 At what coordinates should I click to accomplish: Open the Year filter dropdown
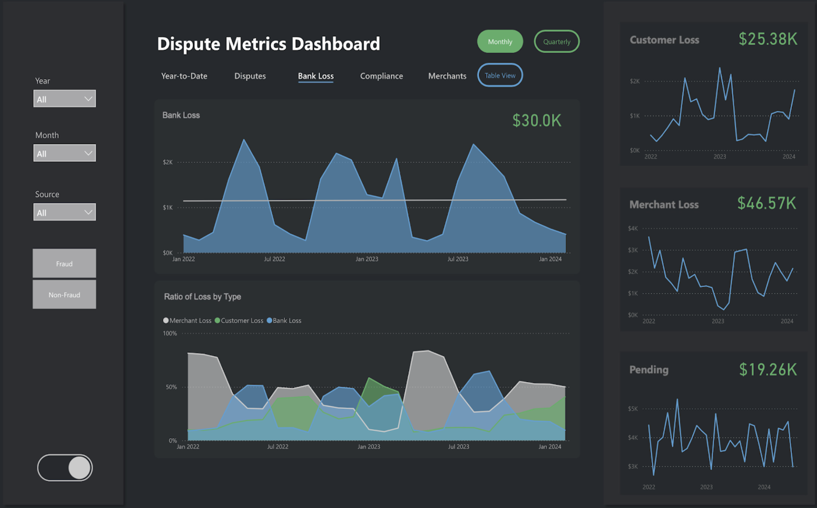(64, 98)
